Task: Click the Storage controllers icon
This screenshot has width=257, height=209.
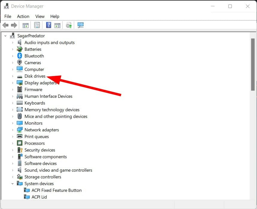Action: (x=19, y=177)
